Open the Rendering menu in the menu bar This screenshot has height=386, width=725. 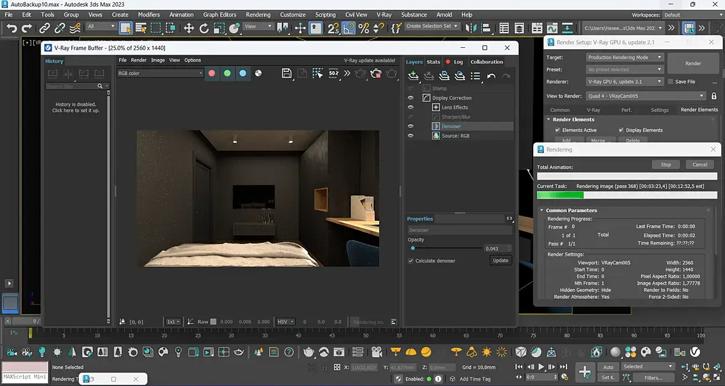click(x=257, y=14)
